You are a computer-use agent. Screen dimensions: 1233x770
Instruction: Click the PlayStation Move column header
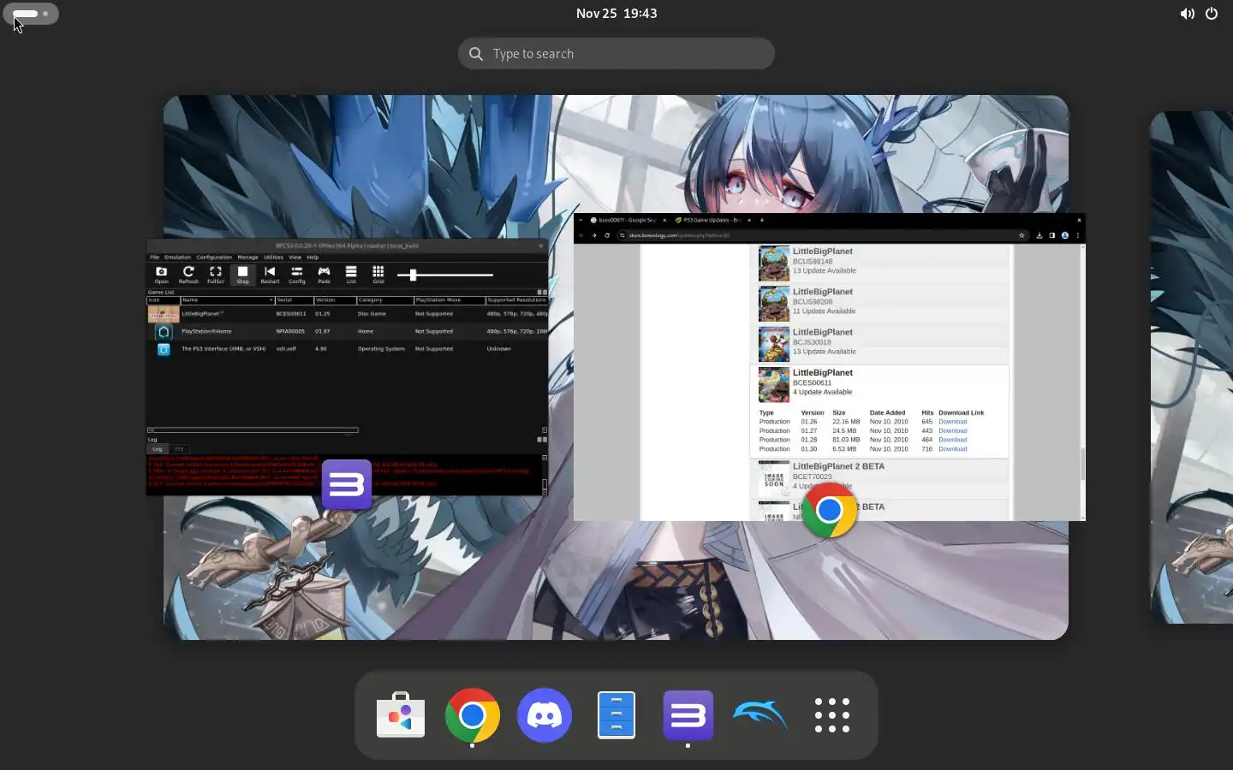click(x=449, y=300)
